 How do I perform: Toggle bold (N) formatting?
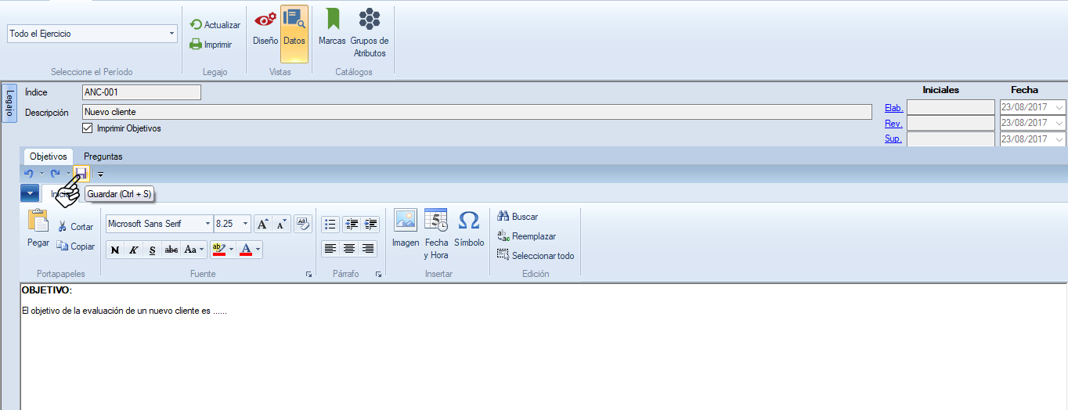(x=115, y=250)
